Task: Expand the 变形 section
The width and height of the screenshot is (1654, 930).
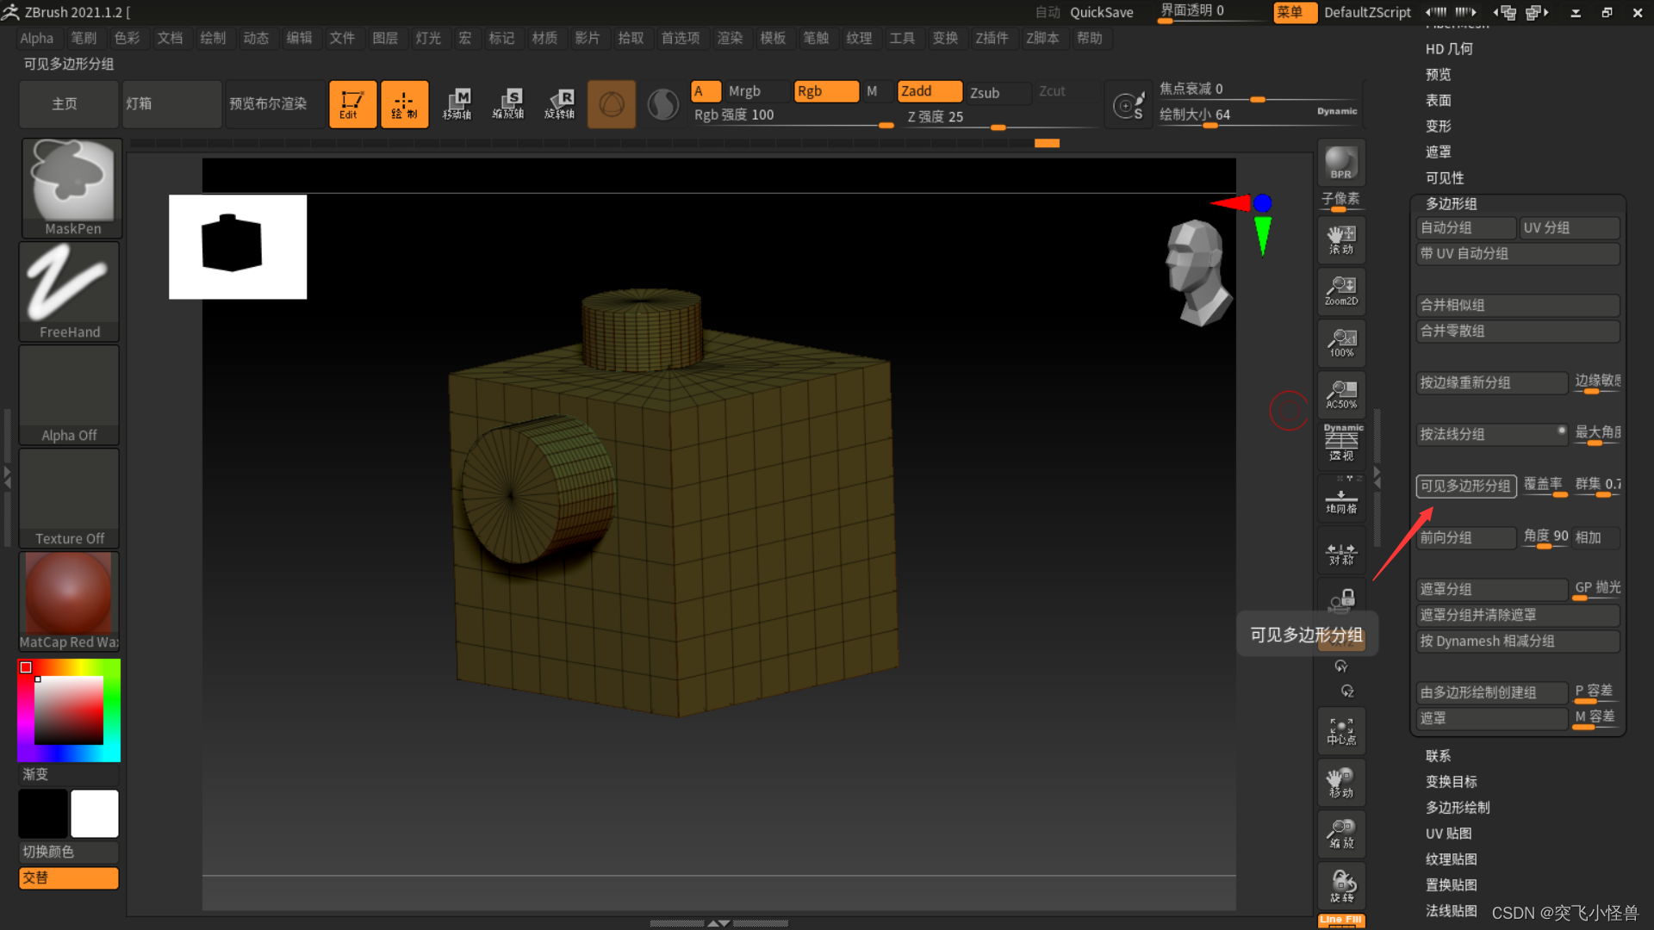Action: click(x=1438, y=127)
